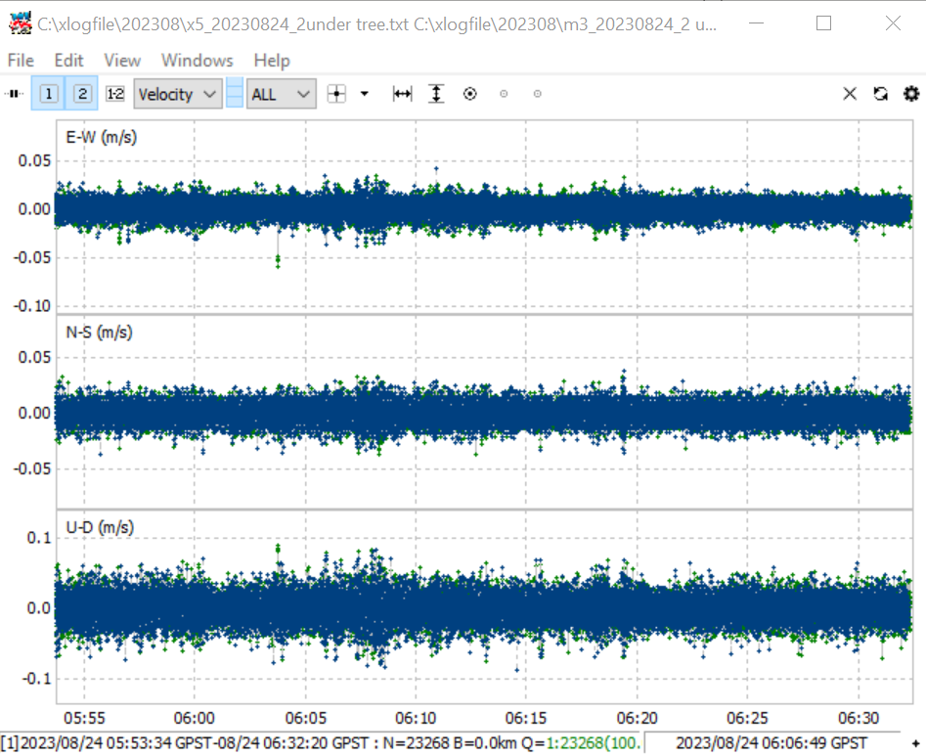Screen dimensions: 926x756
Task: Fit the plot horizontally
Action: tap(402, 94)
